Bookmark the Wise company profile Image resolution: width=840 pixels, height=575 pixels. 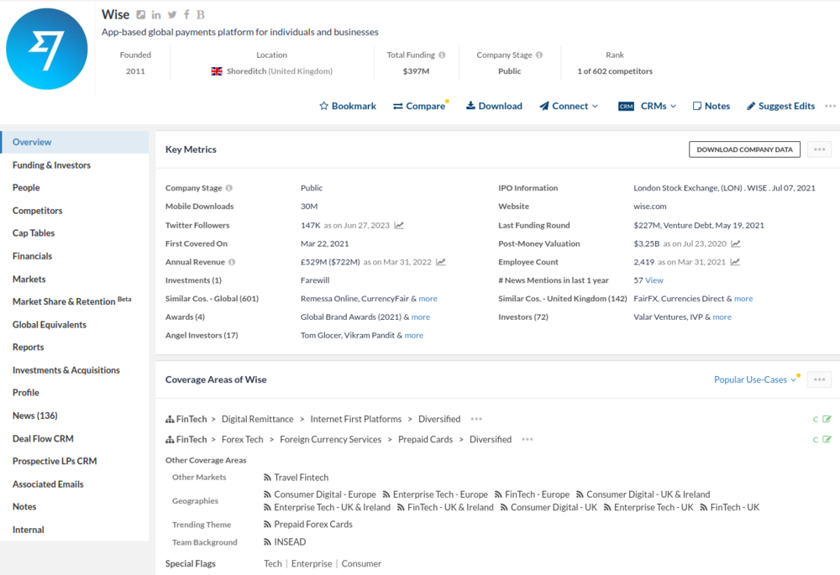pos(348,107)
